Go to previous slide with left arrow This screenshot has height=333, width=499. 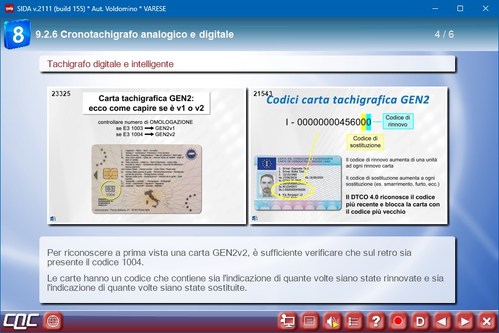coord(442,321)
